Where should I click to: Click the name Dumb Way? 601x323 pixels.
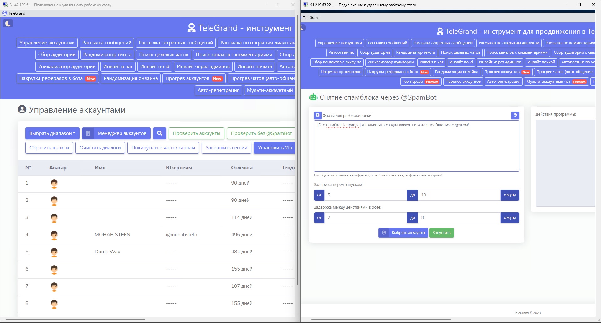[107, 252]
